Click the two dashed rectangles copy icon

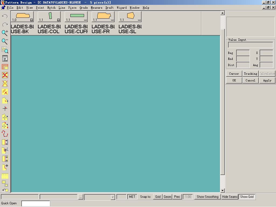tap(5, 184)
